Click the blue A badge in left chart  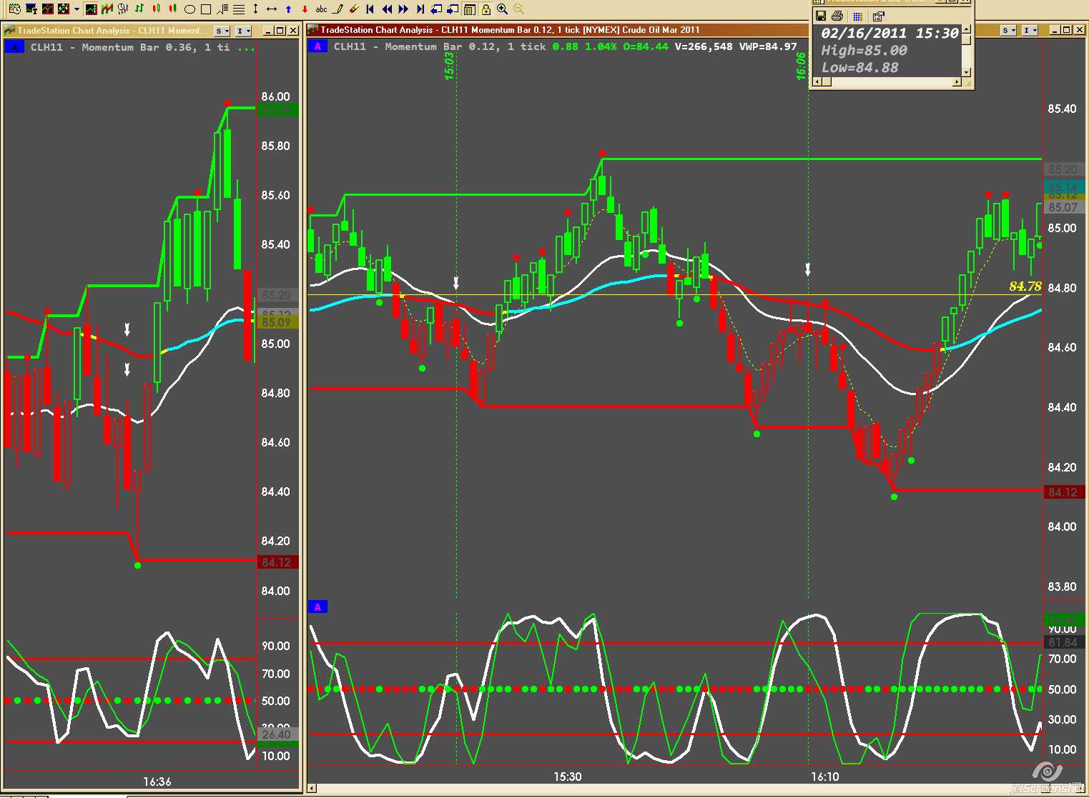(x=14, y=47)
